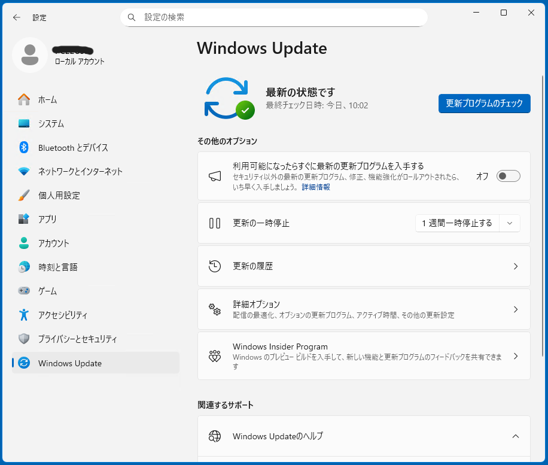Enable the get latest updates toggle
The height and width of the screenshot is (465, 548).
pyautogui.click(x=508, y=176)
